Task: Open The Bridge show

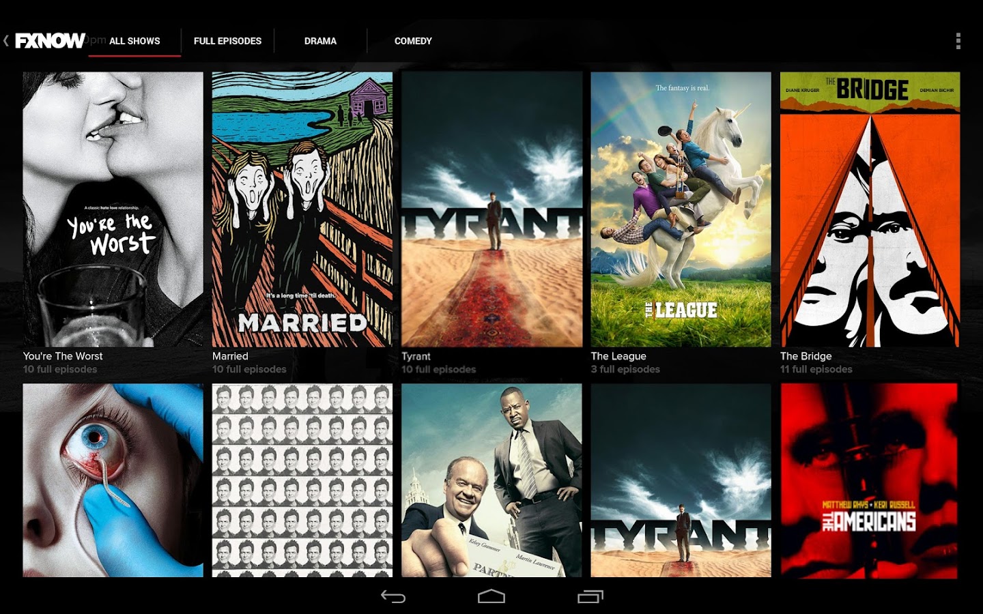Action: click(870, 205)
